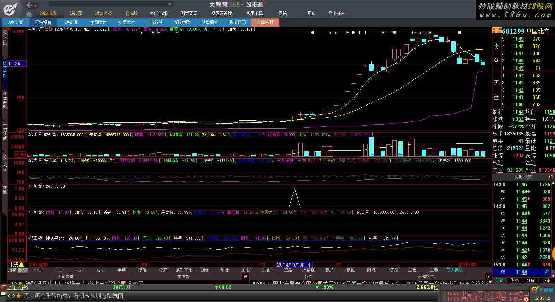Select the 一字板 indicator
Image resolution: width=555 pixels, height=302 pixels.
click(392, 270)
